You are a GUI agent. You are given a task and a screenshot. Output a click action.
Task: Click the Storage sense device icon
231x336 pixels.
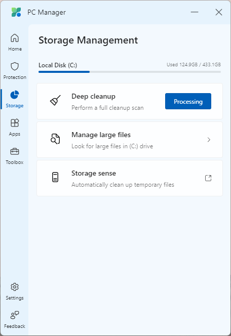[x=55, y=177]
